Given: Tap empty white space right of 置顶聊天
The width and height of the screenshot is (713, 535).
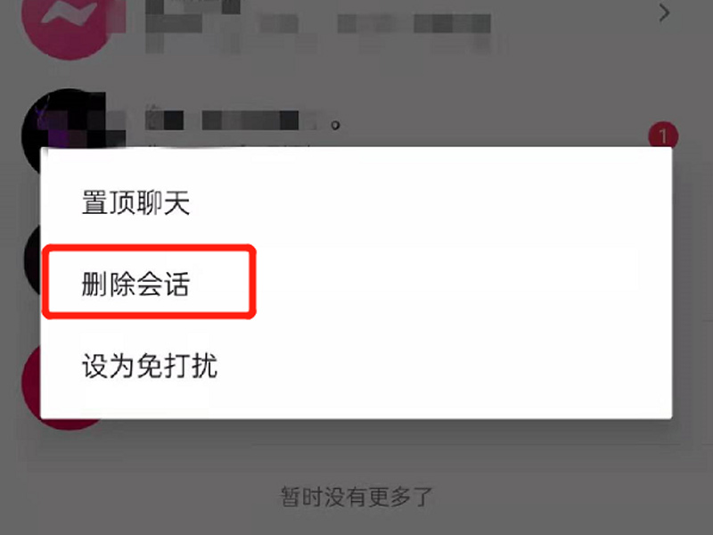Looking at the screenshot, I should (431, 202).
